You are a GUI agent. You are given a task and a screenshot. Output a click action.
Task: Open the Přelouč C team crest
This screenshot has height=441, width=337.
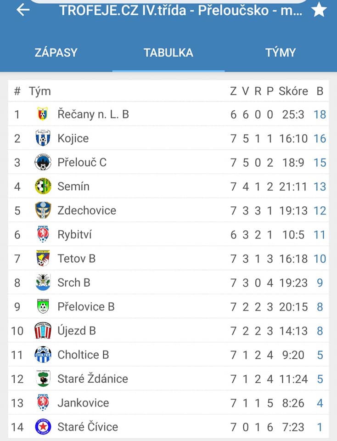[43, 162]
